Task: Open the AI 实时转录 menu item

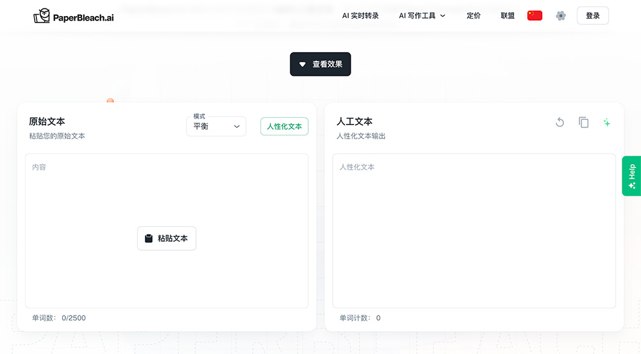Action: click(360, 15)
